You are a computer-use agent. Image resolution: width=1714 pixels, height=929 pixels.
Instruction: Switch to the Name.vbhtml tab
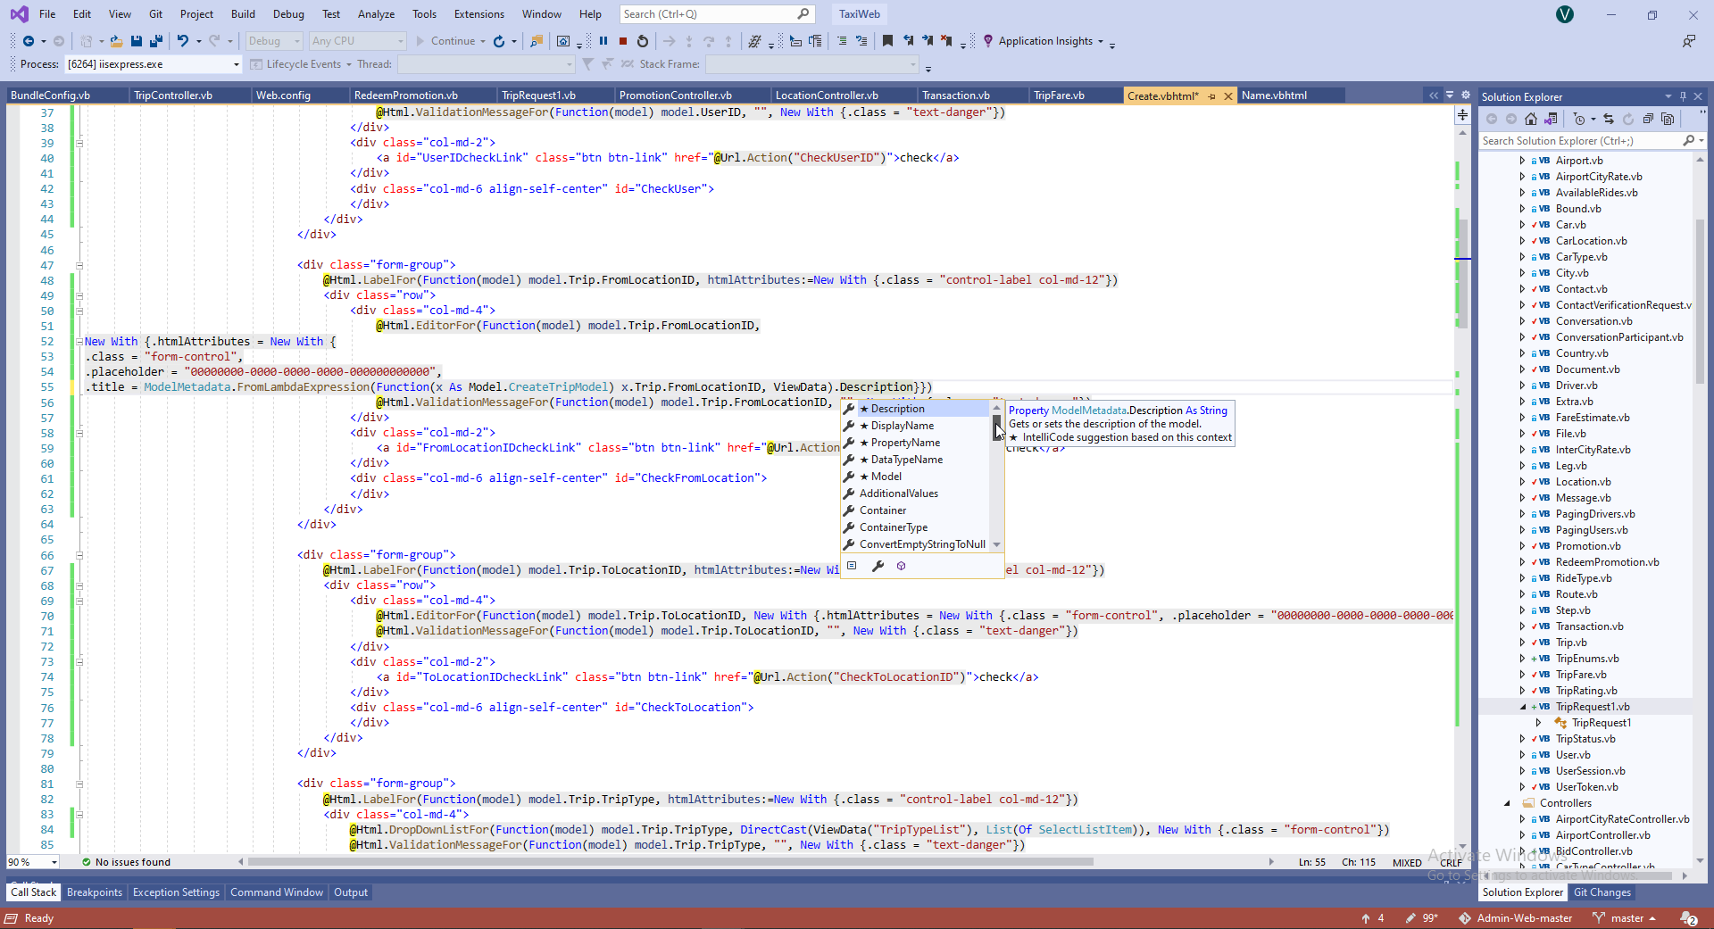[x=1274, y=95]
